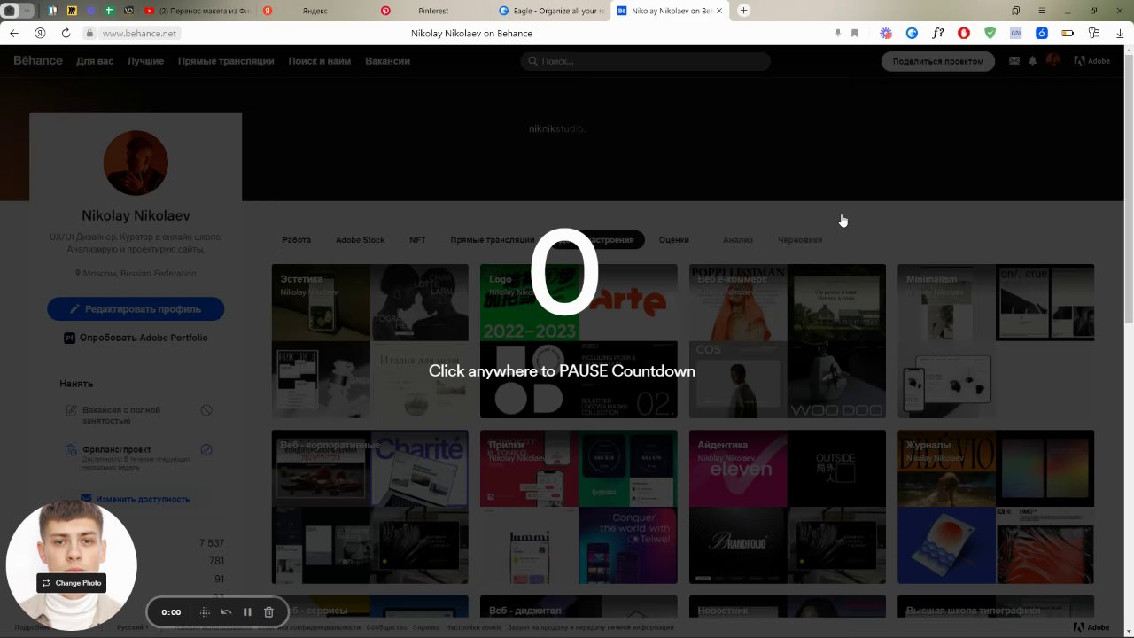Toggle Вакансия с полной занятостью availability
Screen dimensions: 1134x638
(x=206, y=410)
